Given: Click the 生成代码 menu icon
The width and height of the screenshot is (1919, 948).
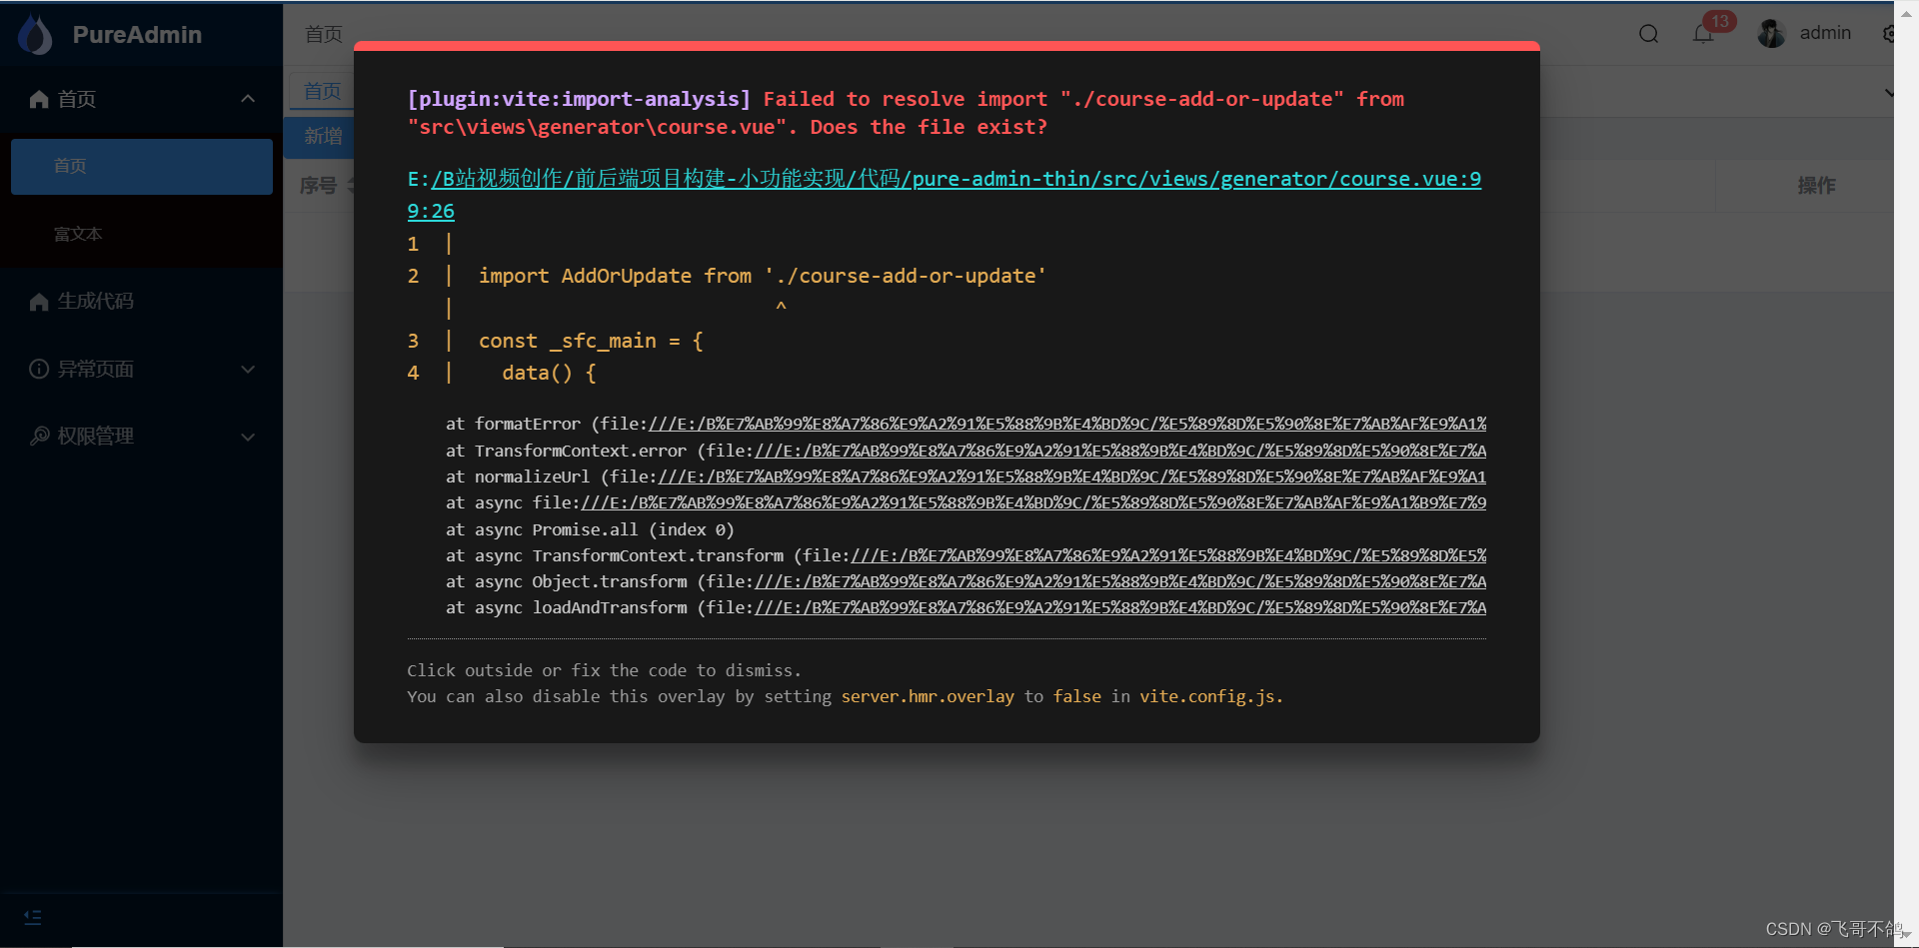Looking at the screenshot, I should pyautogui.click(x=39, y=302).
